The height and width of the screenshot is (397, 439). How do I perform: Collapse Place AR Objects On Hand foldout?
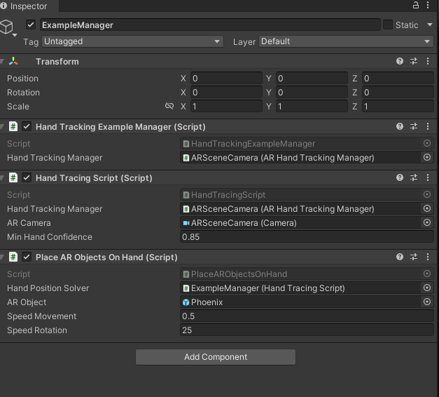[x=2, y=257]
